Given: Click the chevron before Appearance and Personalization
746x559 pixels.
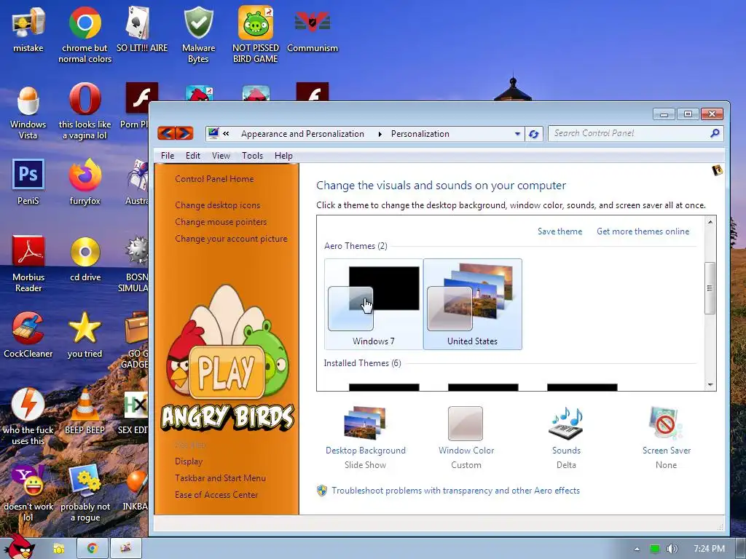Looking at the screenshot, I should [x=226, y=134].
